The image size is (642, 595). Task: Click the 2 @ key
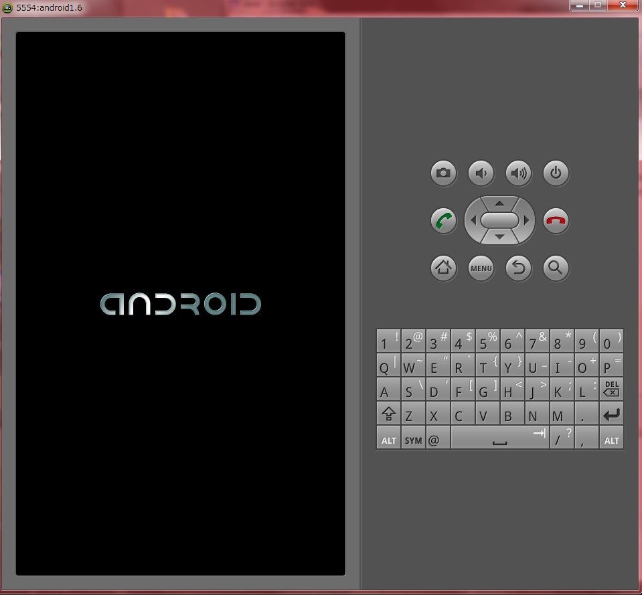pos(413,341)
